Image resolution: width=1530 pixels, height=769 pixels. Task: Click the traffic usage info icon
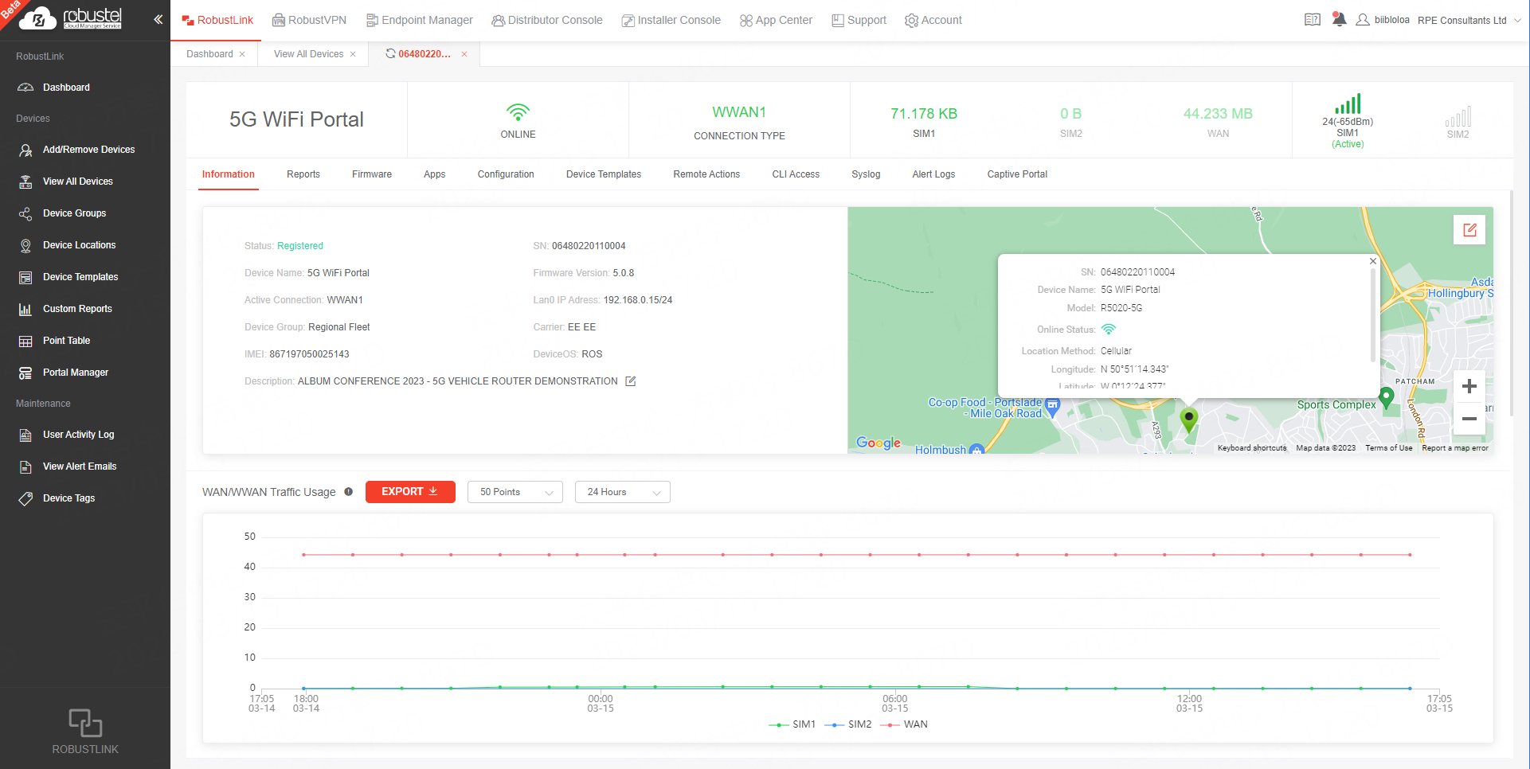coord(348,492)
